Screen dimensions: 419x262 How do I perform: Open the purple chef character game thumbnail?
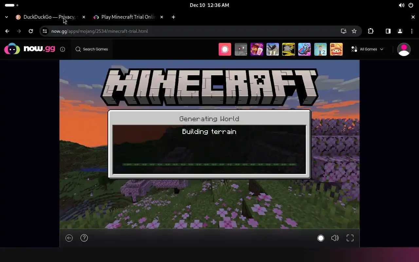(x=257, y=49)
